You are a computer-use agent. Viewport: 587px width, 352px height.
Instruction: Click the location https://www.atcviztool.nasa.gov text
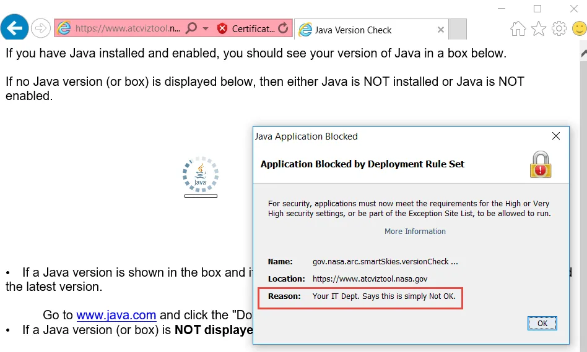tap(370, 279)
